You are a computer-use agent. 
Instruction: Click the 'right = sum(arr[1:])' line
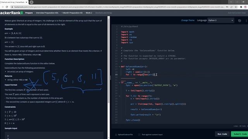coord(138,72)
